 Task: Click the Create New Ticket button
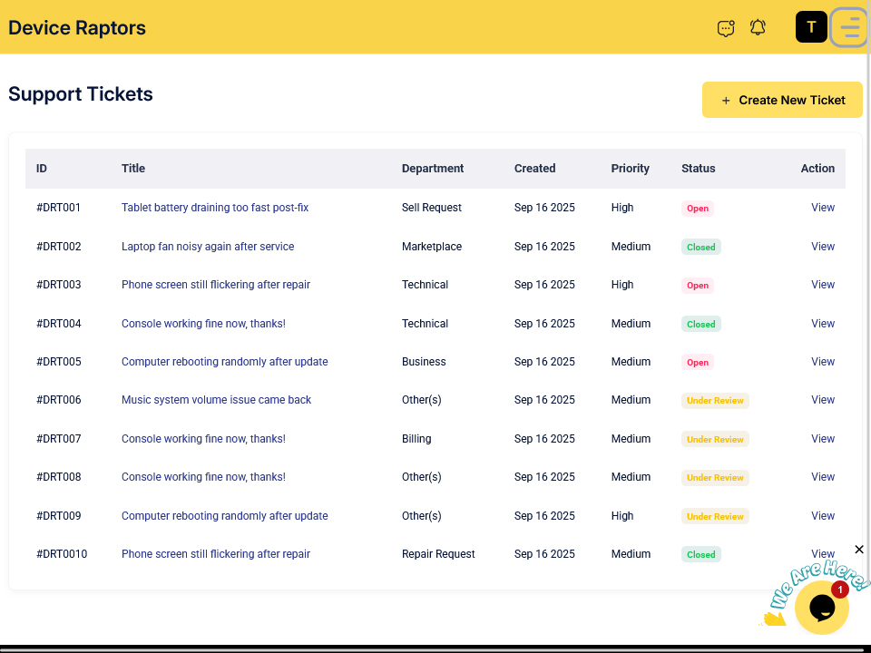click(782, 100)
